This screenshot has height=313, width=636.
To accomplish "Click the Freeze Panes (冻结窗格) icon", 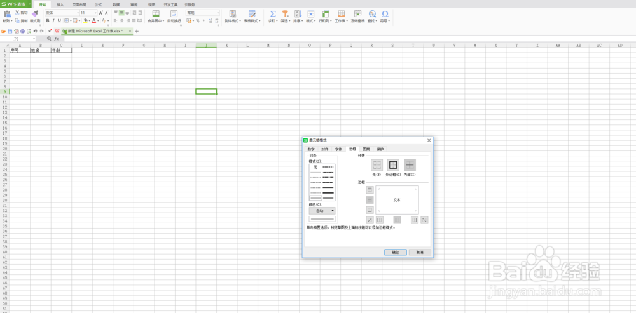I will [357, 13].
